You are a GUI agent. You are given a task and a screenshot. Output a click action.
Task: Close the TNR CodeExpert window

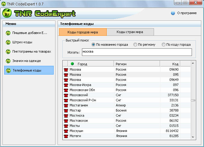coord(196,2)
